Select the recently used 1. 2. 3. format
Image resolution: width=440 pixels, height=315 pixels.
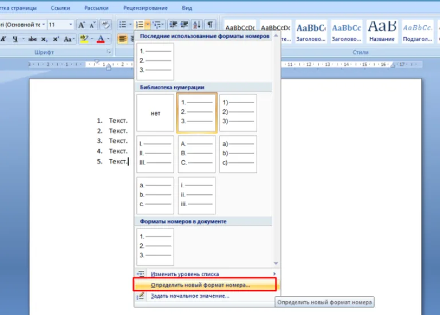[x=155, y=61]
